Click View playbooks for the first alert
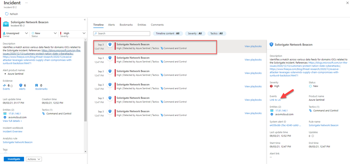 click(x=253, y=47)
